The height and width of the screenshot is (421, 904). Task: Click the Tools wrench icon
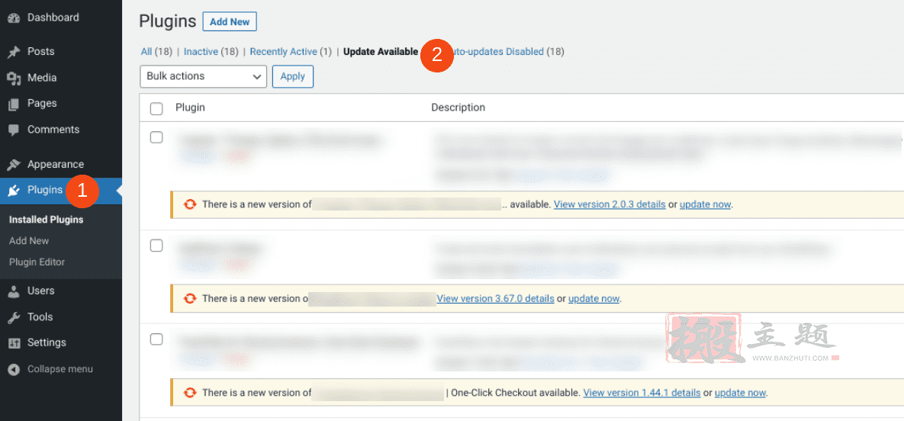click(14, 317)
